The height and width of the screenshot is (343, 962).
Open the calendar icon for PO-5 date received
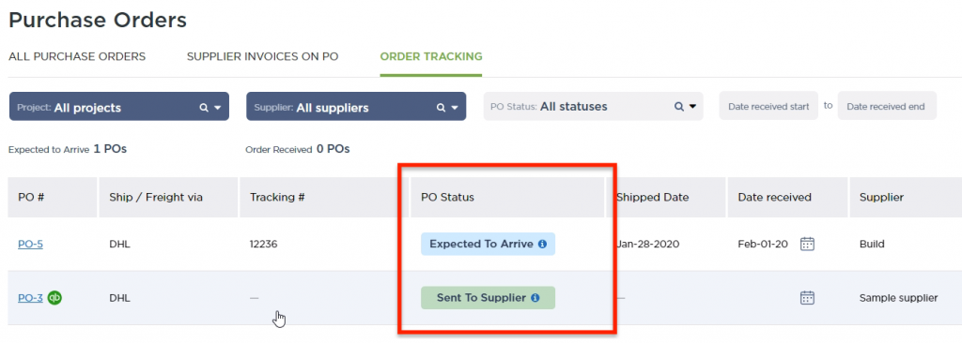point(807,244)
